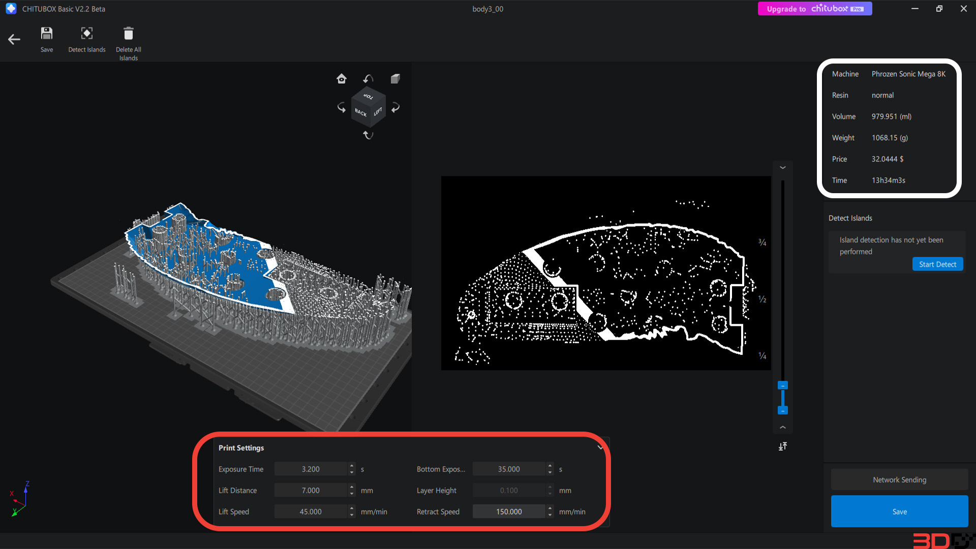Viewport: 976px width, 549px height.
Task: Increase Exposure Time with stepper
Action: (352, 466)
